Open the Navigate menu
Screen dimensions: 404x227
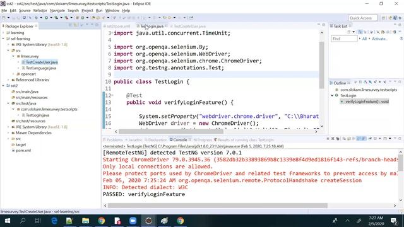coord(57,11)
